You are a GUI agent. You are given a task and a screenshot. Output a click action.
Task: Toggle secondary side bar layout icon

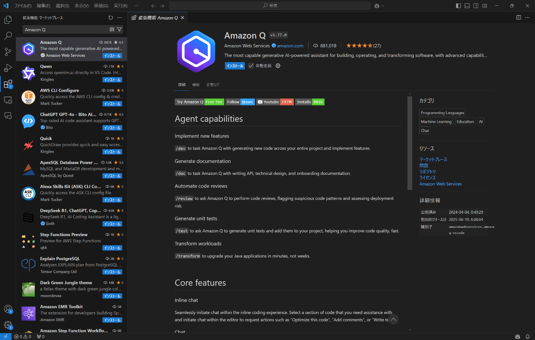pyautogui.click(x=476, y=6)
